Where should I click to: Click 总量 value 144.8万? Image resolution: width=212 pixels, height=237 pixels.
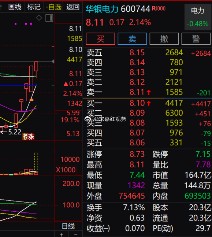(x=198, y=185)
